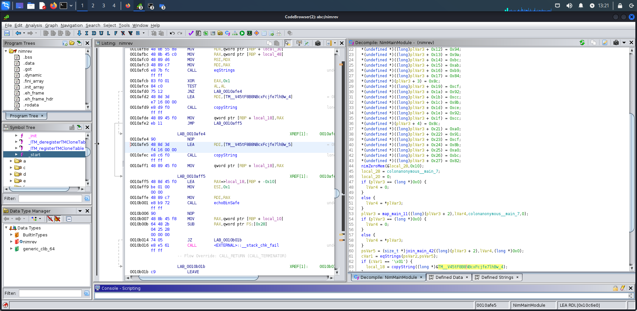Open the Decompile panel dropdown menu arrow
This screenshot has height=311, width=637.
624,42
